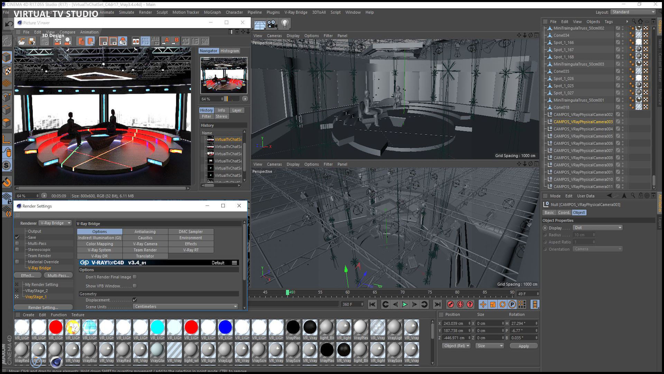Go to end of animation

coord(437,304)
